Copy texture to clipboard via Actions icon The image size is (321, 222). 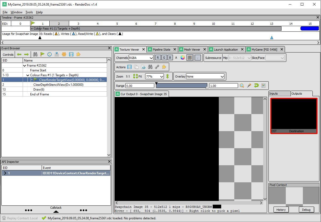(136, 67)
